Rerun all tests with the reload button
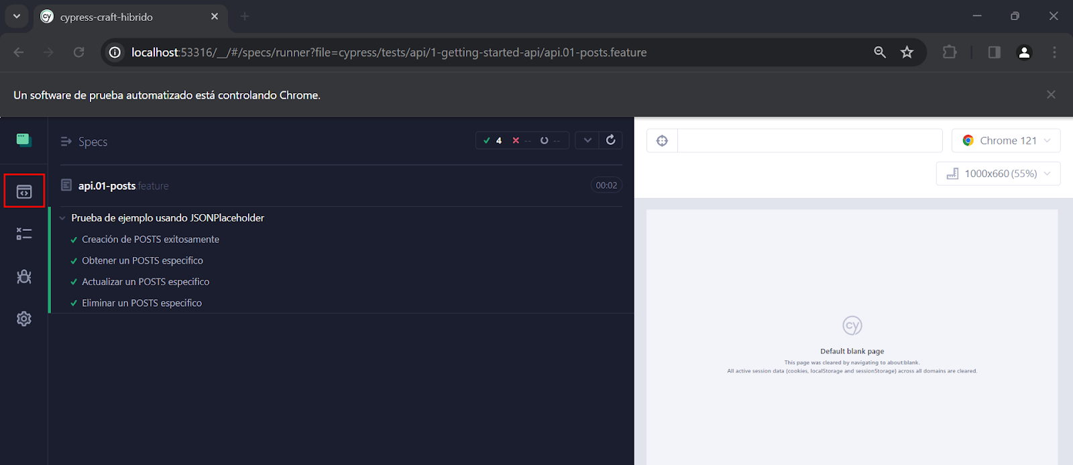This screenshot has width=1073, height=465. pos(611,140)
